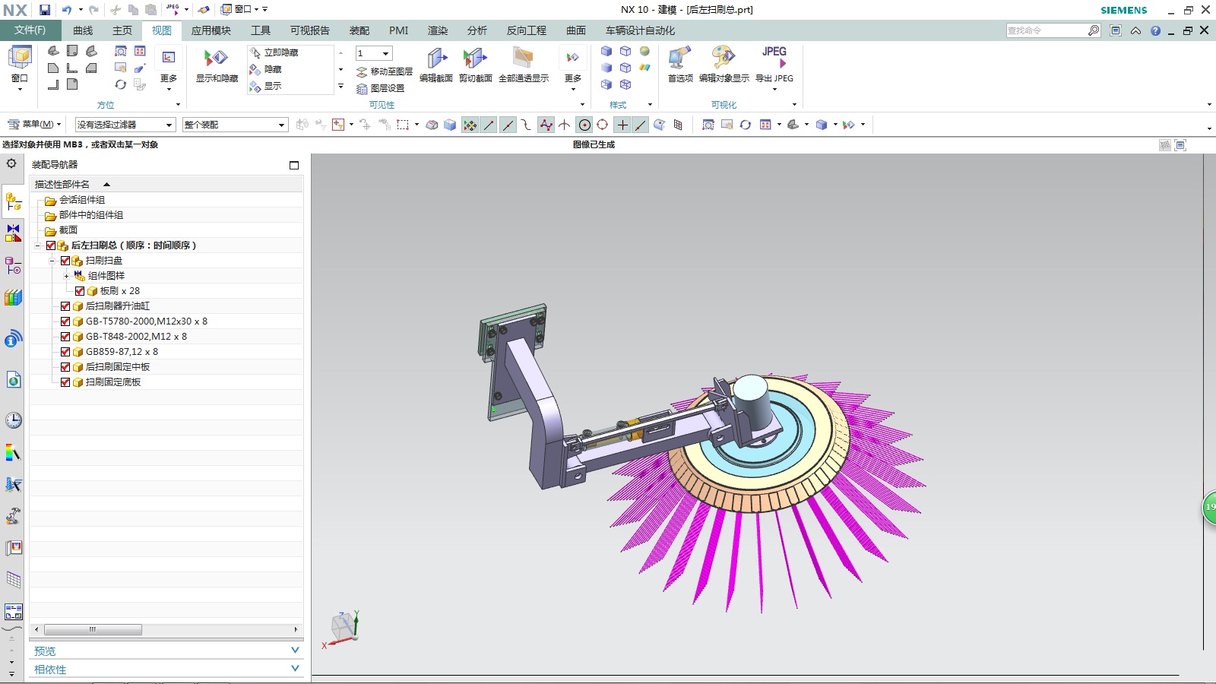This screenshot has height=684, width=1216.
Task: Switch to the Assemblies (装配) tab
Action: 359,30
